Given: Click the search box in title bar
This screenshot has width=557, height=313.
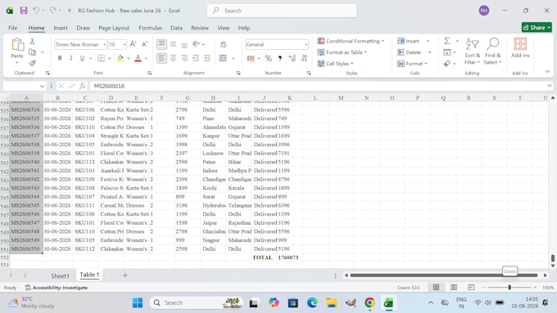Looking at the screenshot, I should pos(282,11).
